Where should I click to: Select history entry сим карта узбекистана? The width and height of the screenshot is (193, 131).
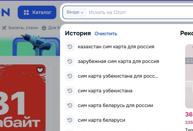pos(105,91)
